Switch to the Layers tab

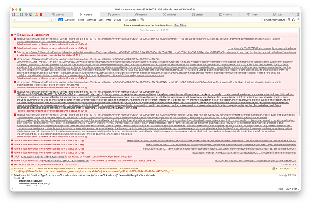pyautogui.click(x=253, y=14)
